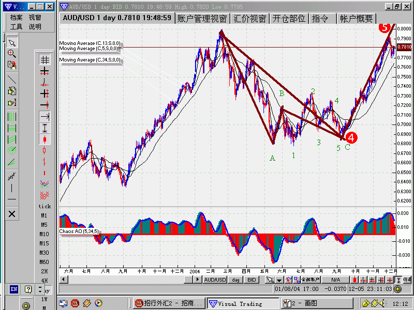Select the vertical green lines tool
Image resolution: width=414 pixels, height=310 pixels.
coord(12,117)
